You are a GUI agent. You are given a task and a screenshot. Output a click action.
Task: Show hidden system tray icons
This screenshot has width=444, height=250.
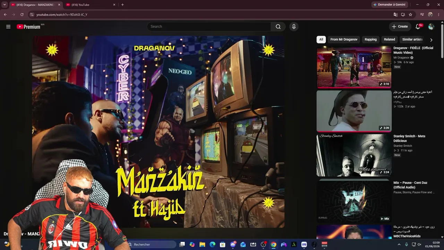pyautogui.click(x=399, y=244)
